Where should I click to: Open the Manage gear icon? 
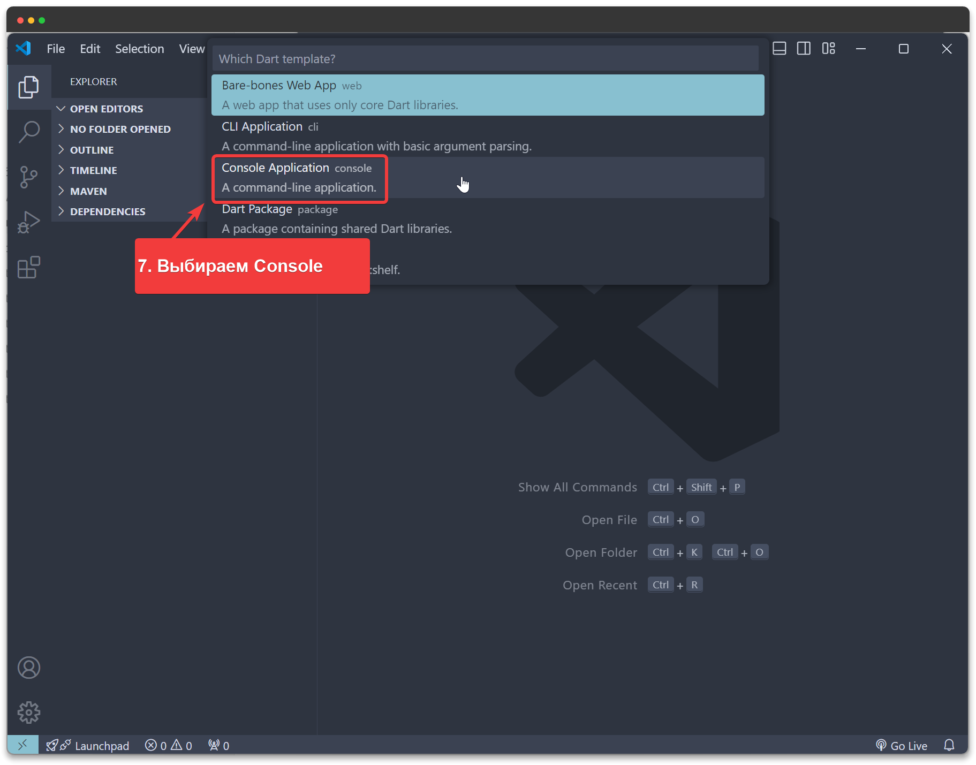coord(29,712)
